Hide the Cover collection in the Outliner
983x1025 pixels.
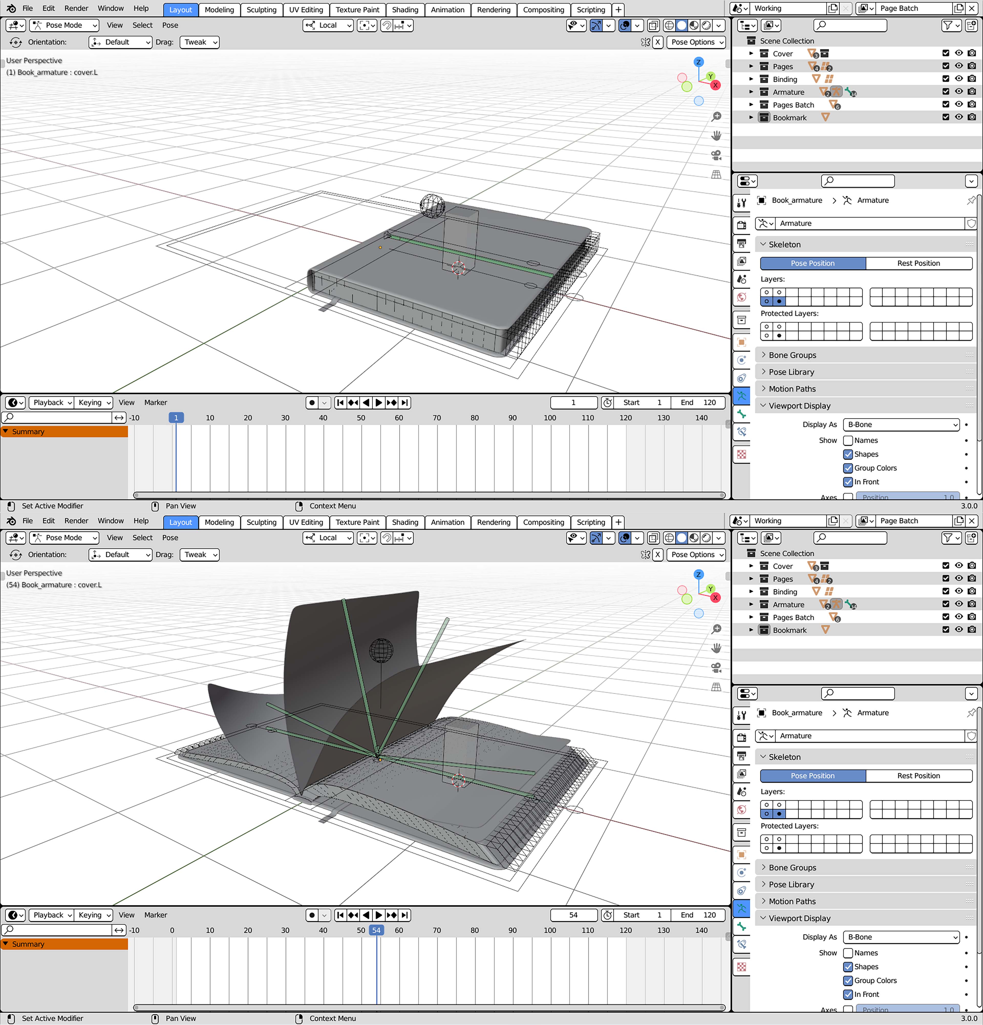coord(958,53)
